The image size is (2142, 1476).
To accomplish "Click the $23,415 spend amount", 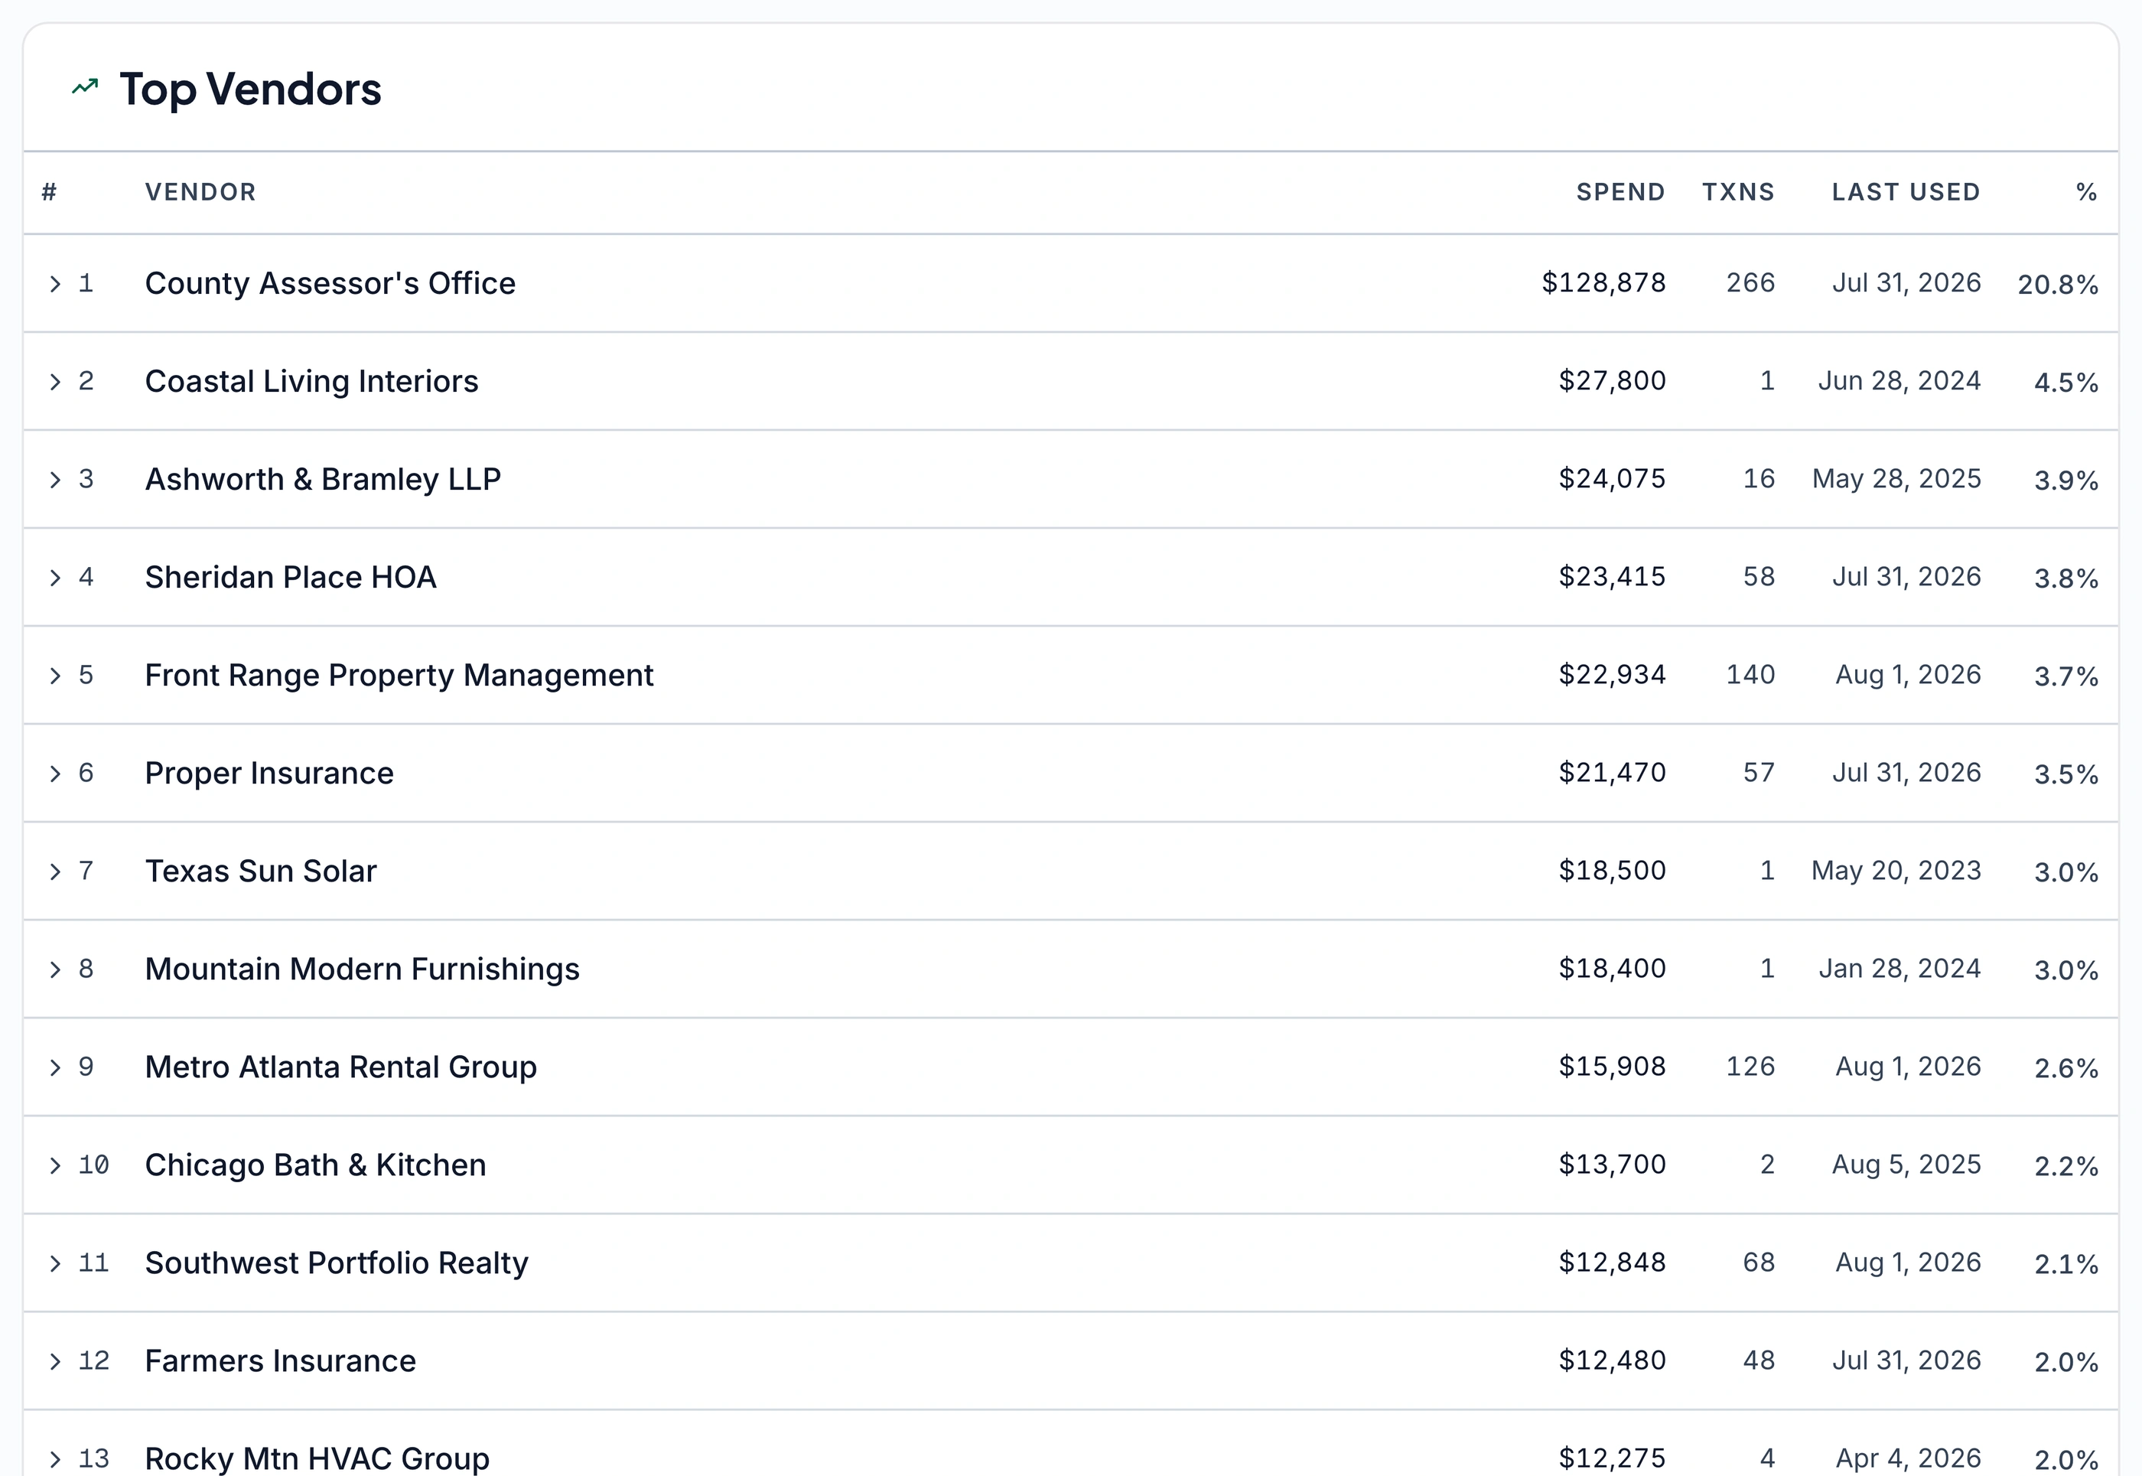I will 1613,577.
